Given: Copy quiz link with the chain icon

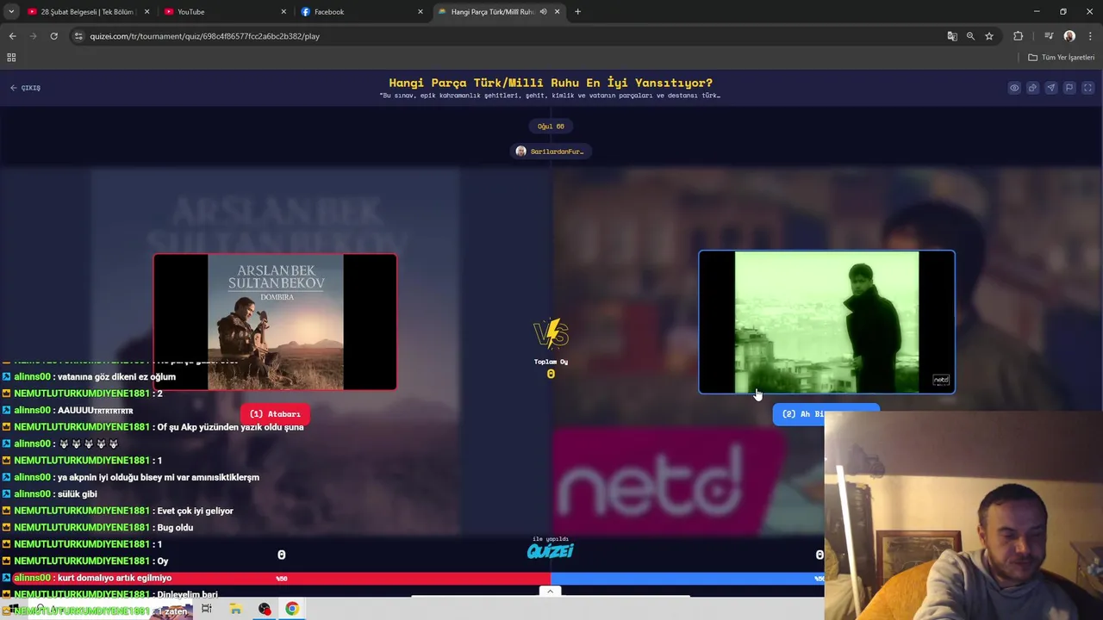Looking at the screenshot, I should [1032, 88].
